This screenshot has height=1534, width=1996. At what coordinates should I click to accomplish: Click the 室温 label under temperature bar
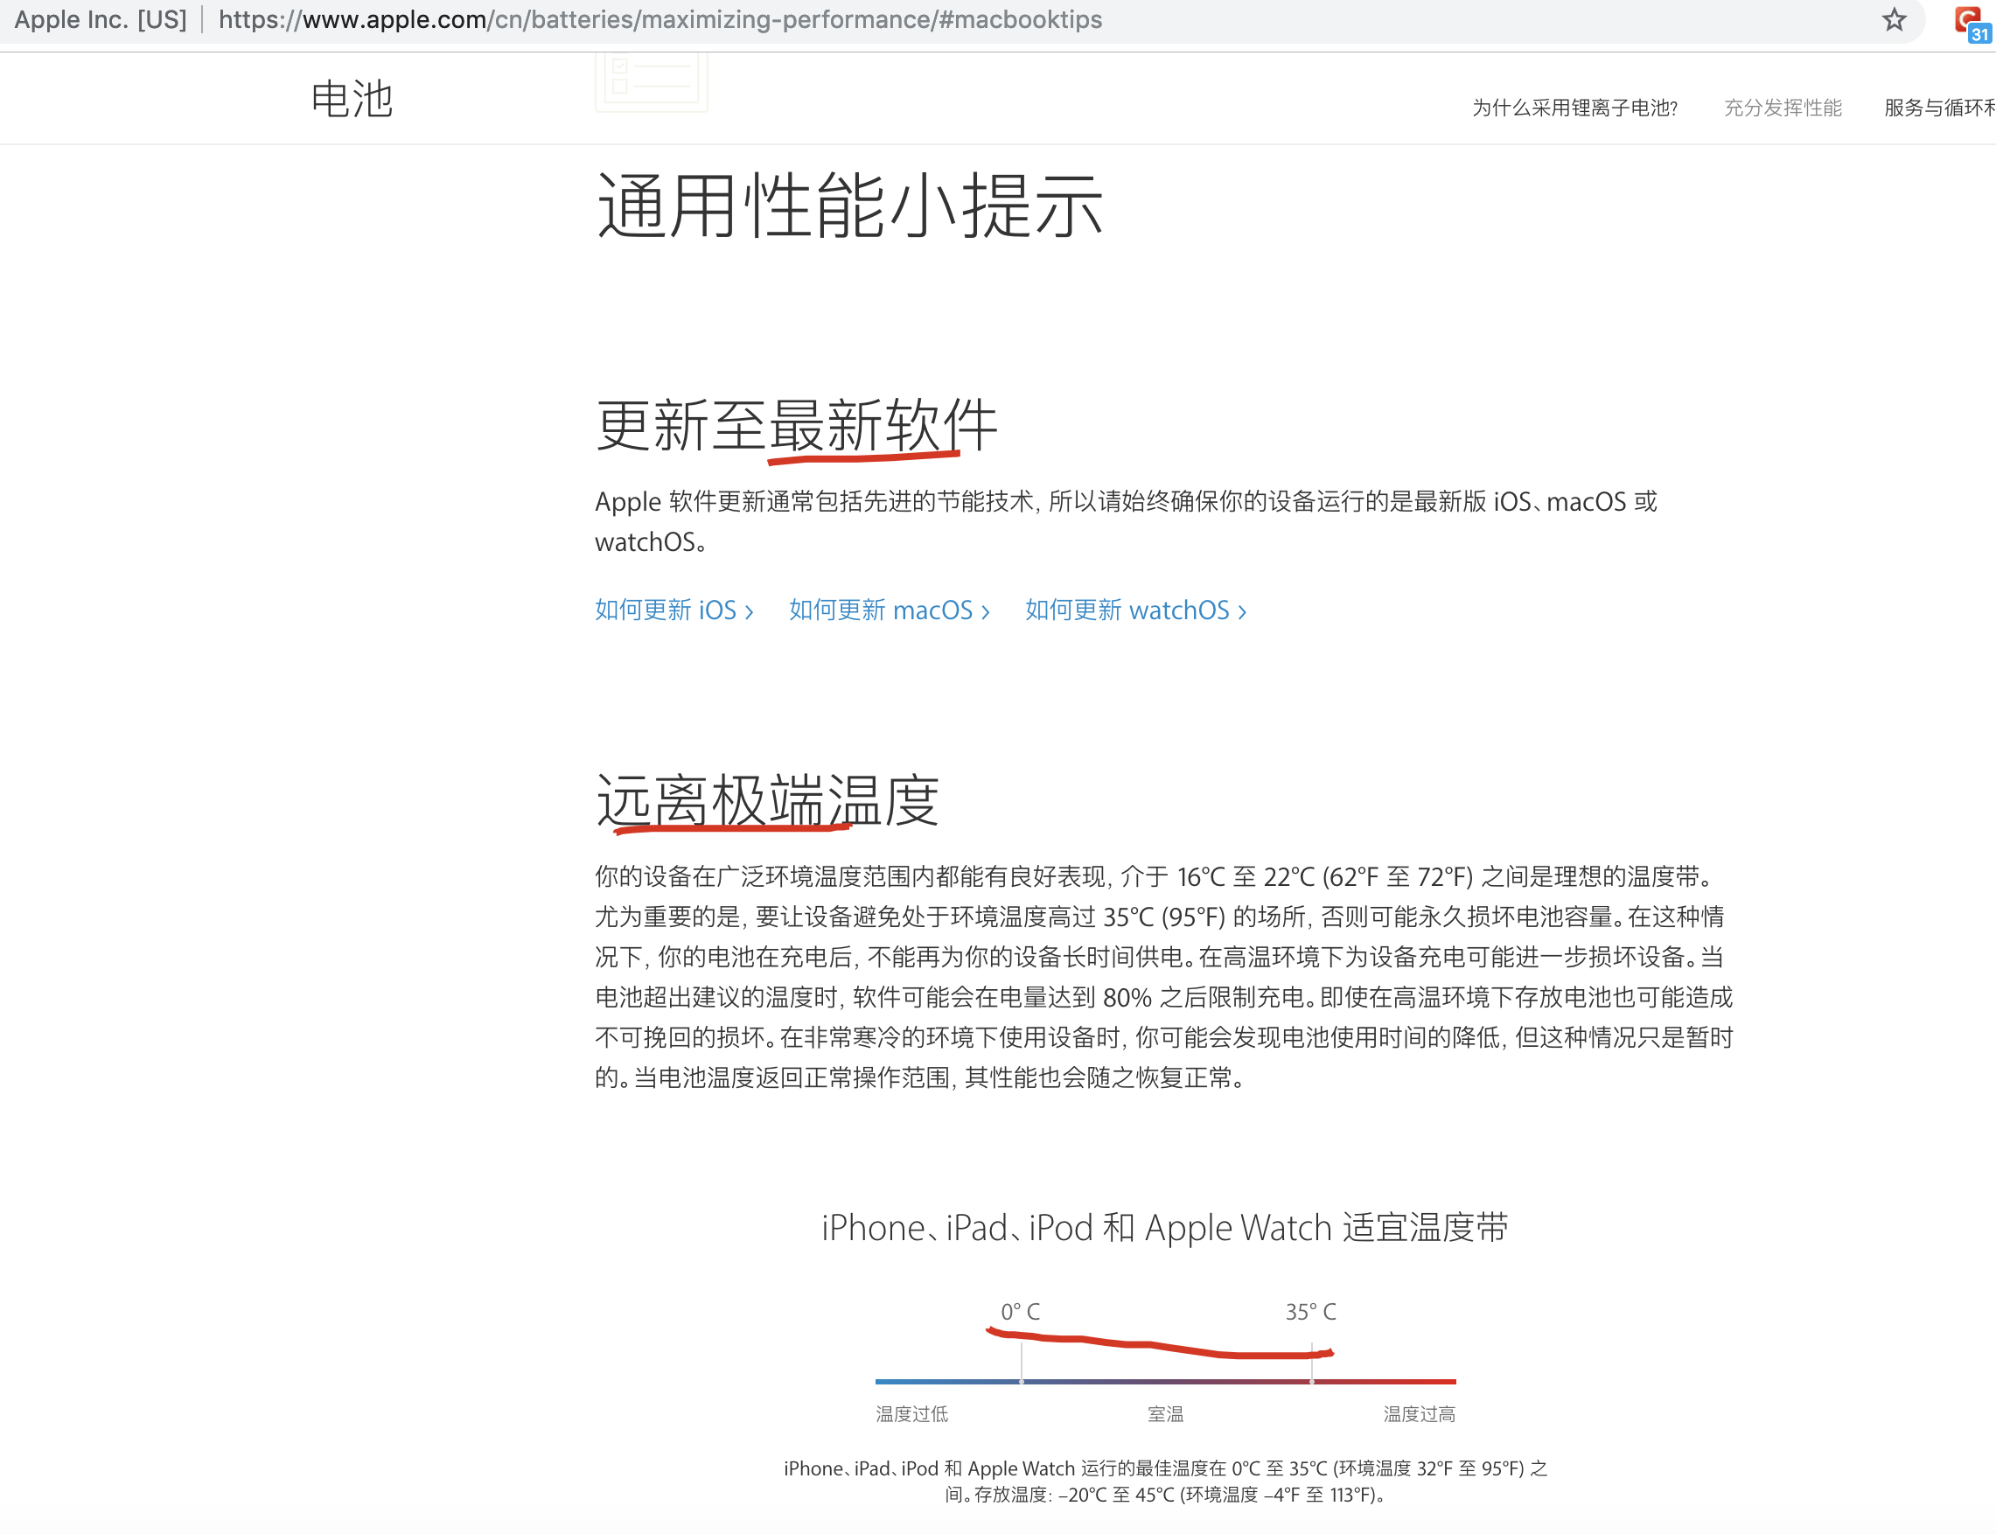tap(1165, 1414)
